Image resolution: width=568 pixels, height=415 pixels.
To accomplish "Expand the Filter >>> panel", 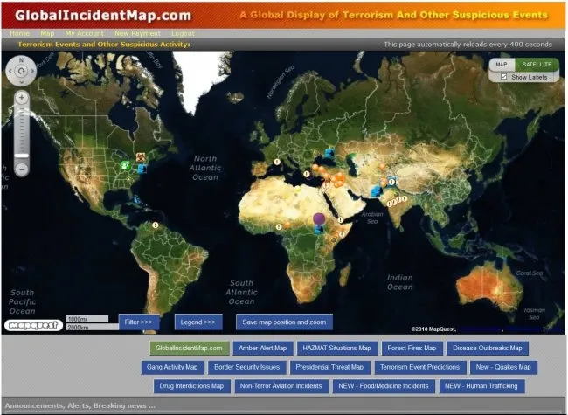I will [139, 322].
